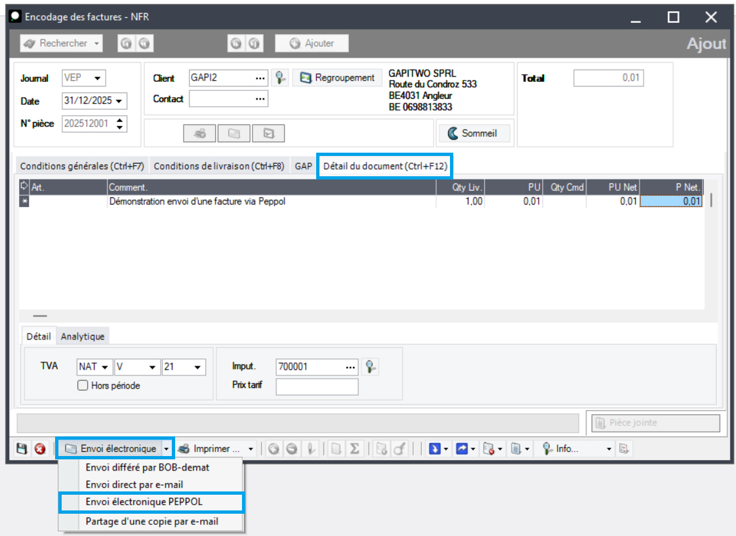
Task: Click the Regroupement button
Action: point(337,78)
